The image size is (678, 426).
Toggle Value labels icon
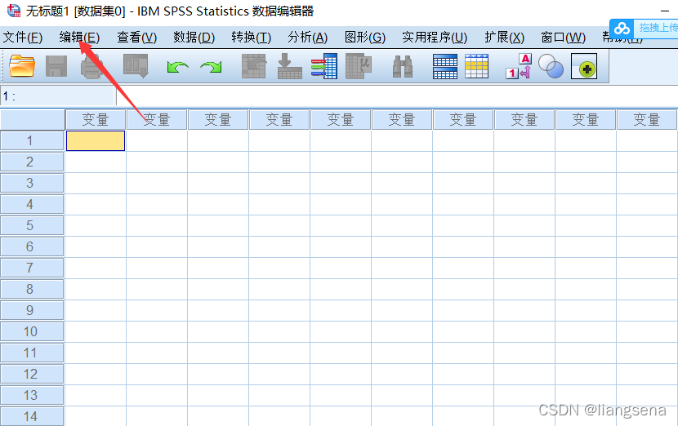click(x=519, y=66)
